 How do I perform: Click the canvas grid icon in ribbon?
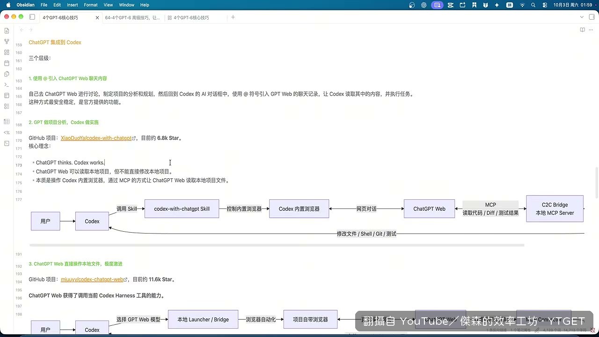click(7, 52)
